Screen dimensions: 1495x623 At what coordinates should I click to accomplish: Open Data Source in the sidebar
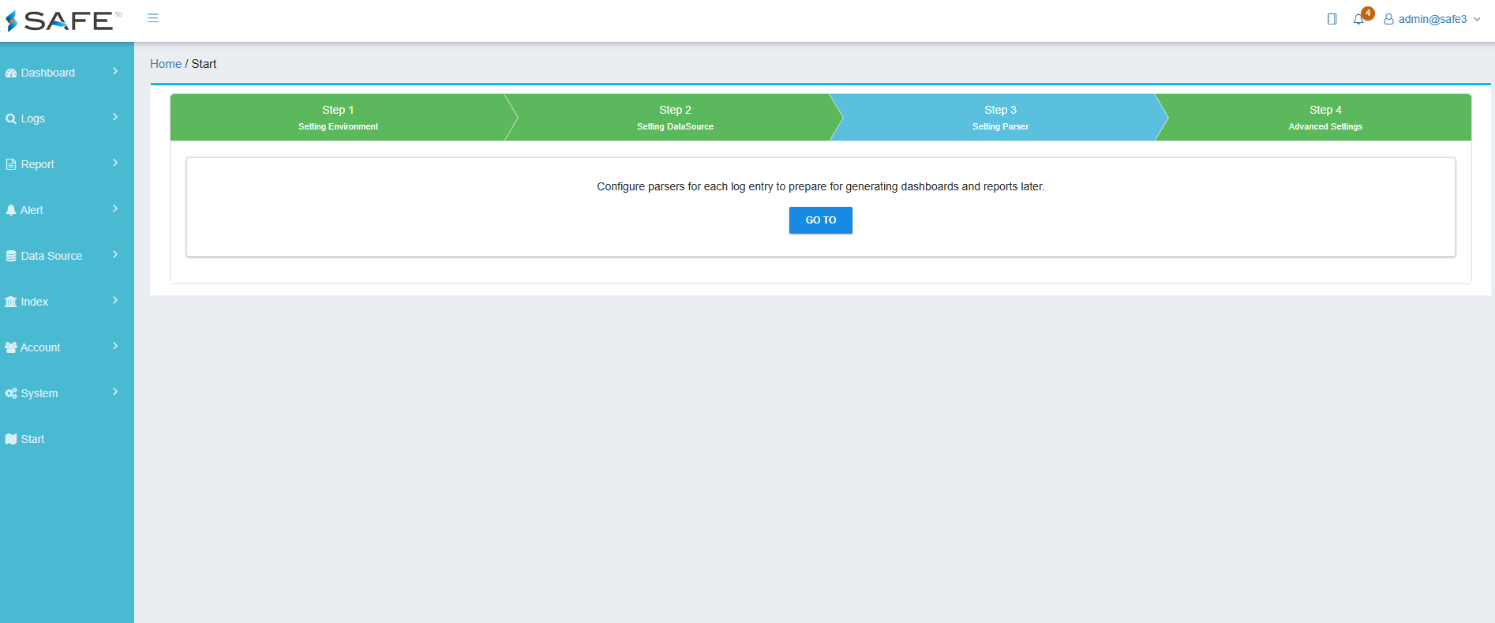pos(67,256)
